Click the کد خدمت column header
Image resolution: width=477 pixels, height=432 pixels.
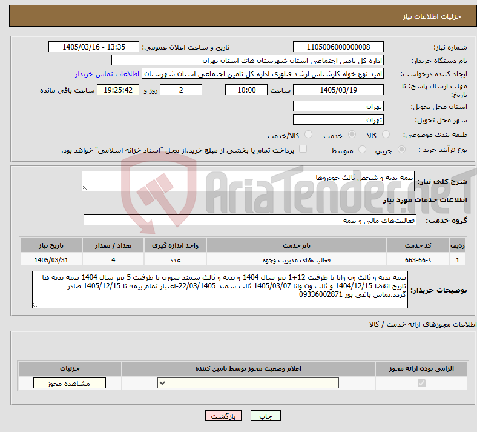pos(418,245)
